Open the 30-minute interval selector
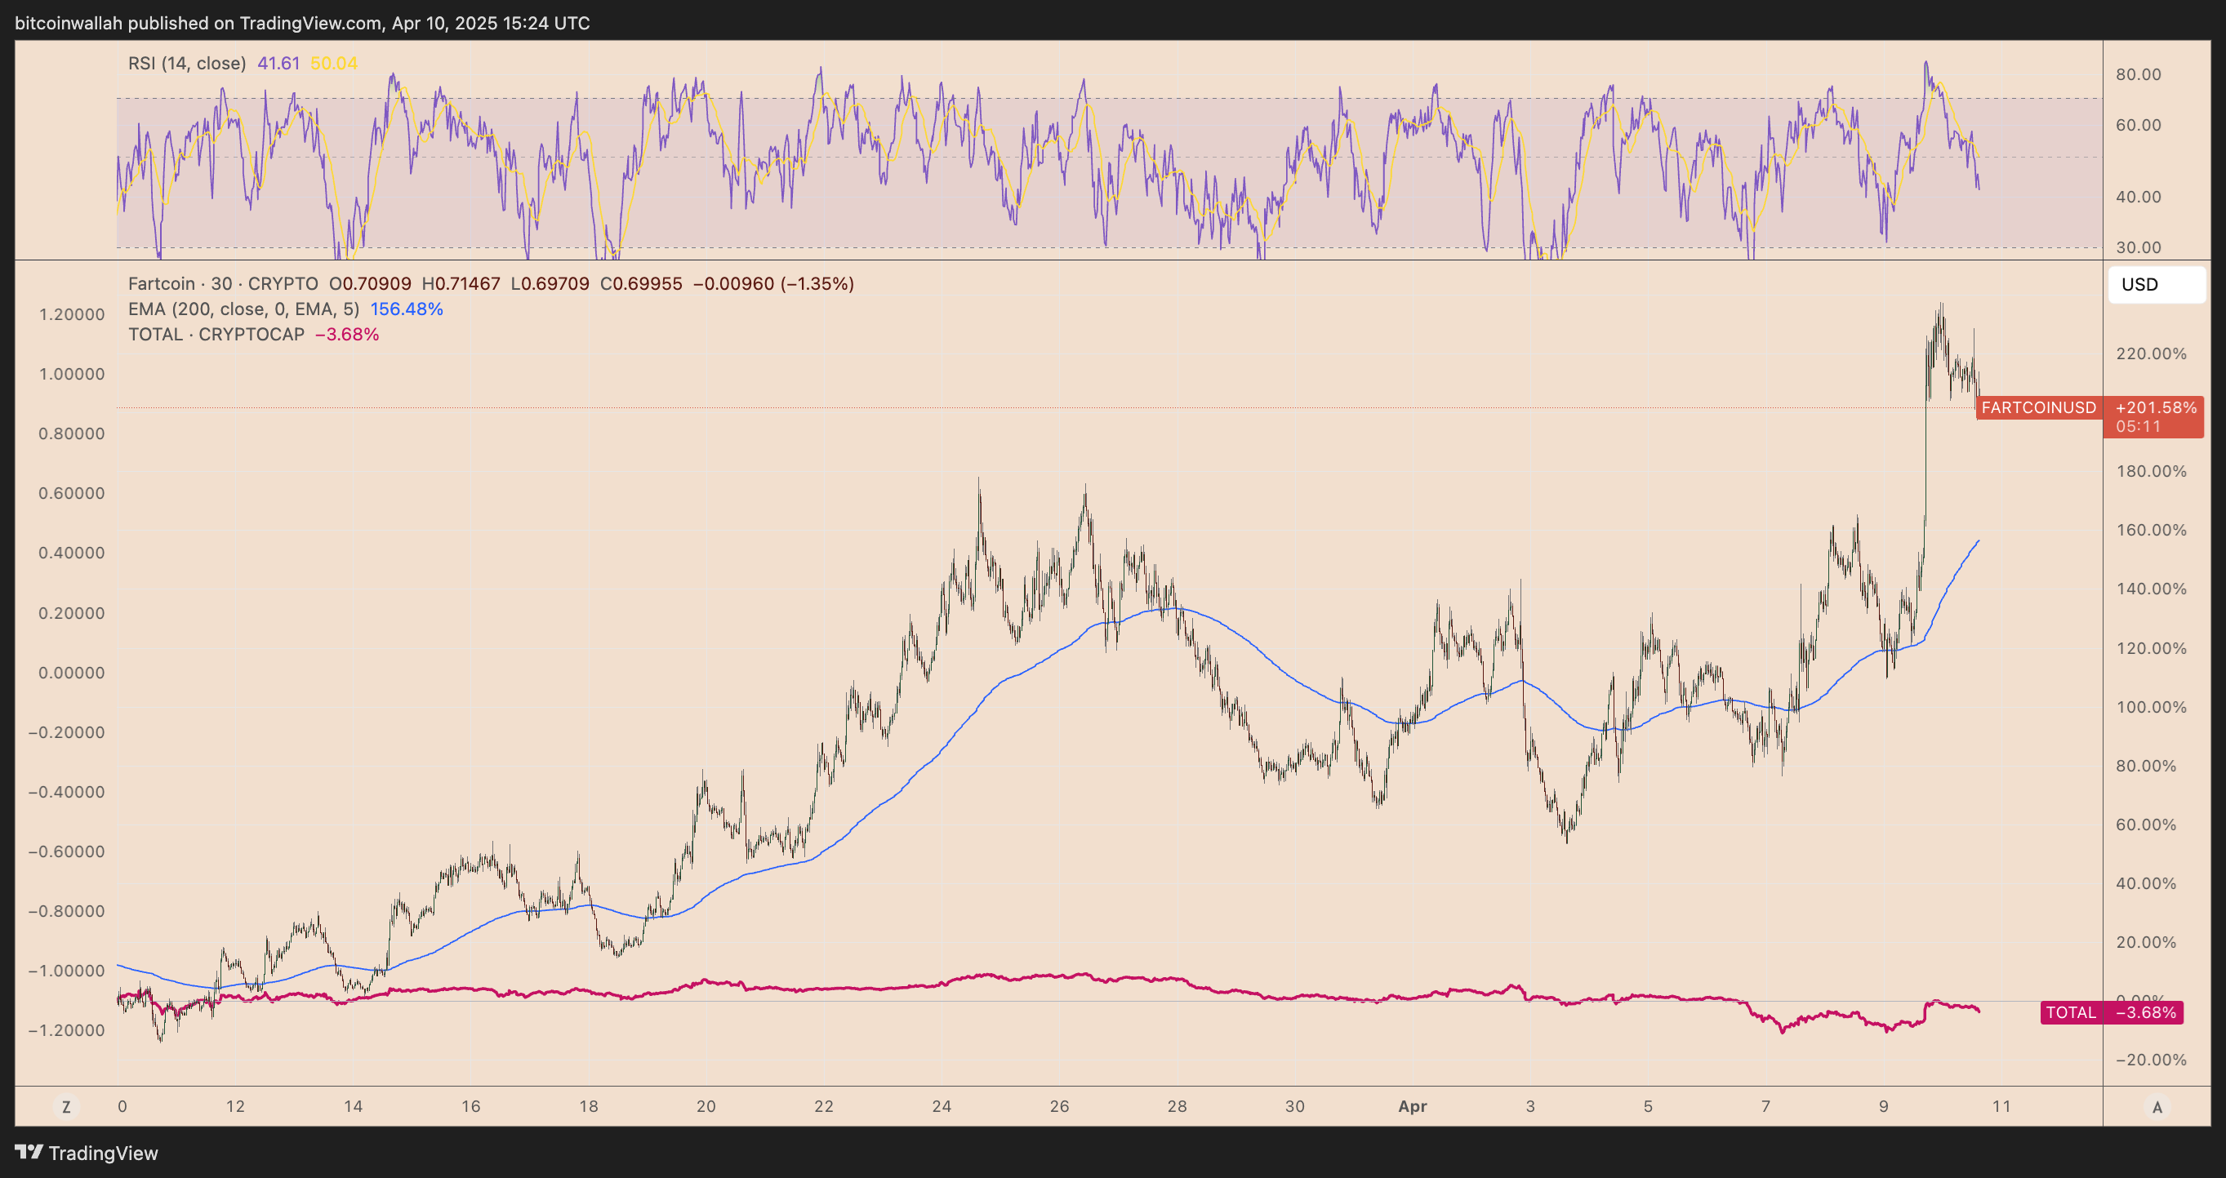Viewport: 2226px width, 1178px height. tap(220, 283)
